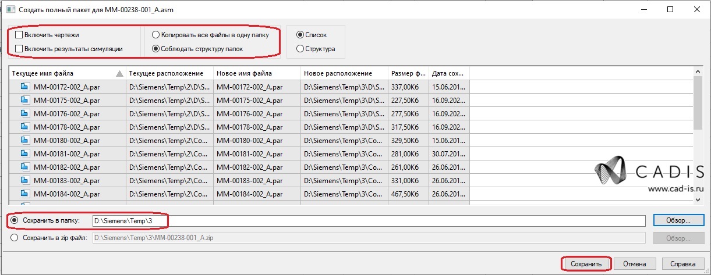711x275 pixels.
Task: Click file icon beside MM-00181-002_A.par
Action: [24, 153]
